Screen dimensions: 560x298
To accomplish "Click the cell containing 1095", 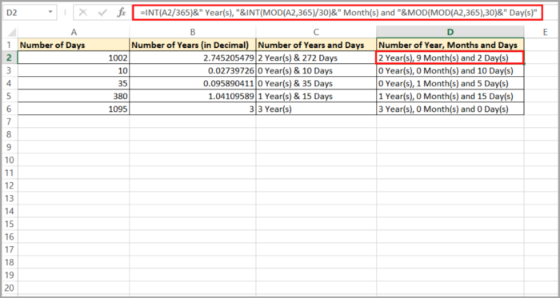I will coord(74,109).
